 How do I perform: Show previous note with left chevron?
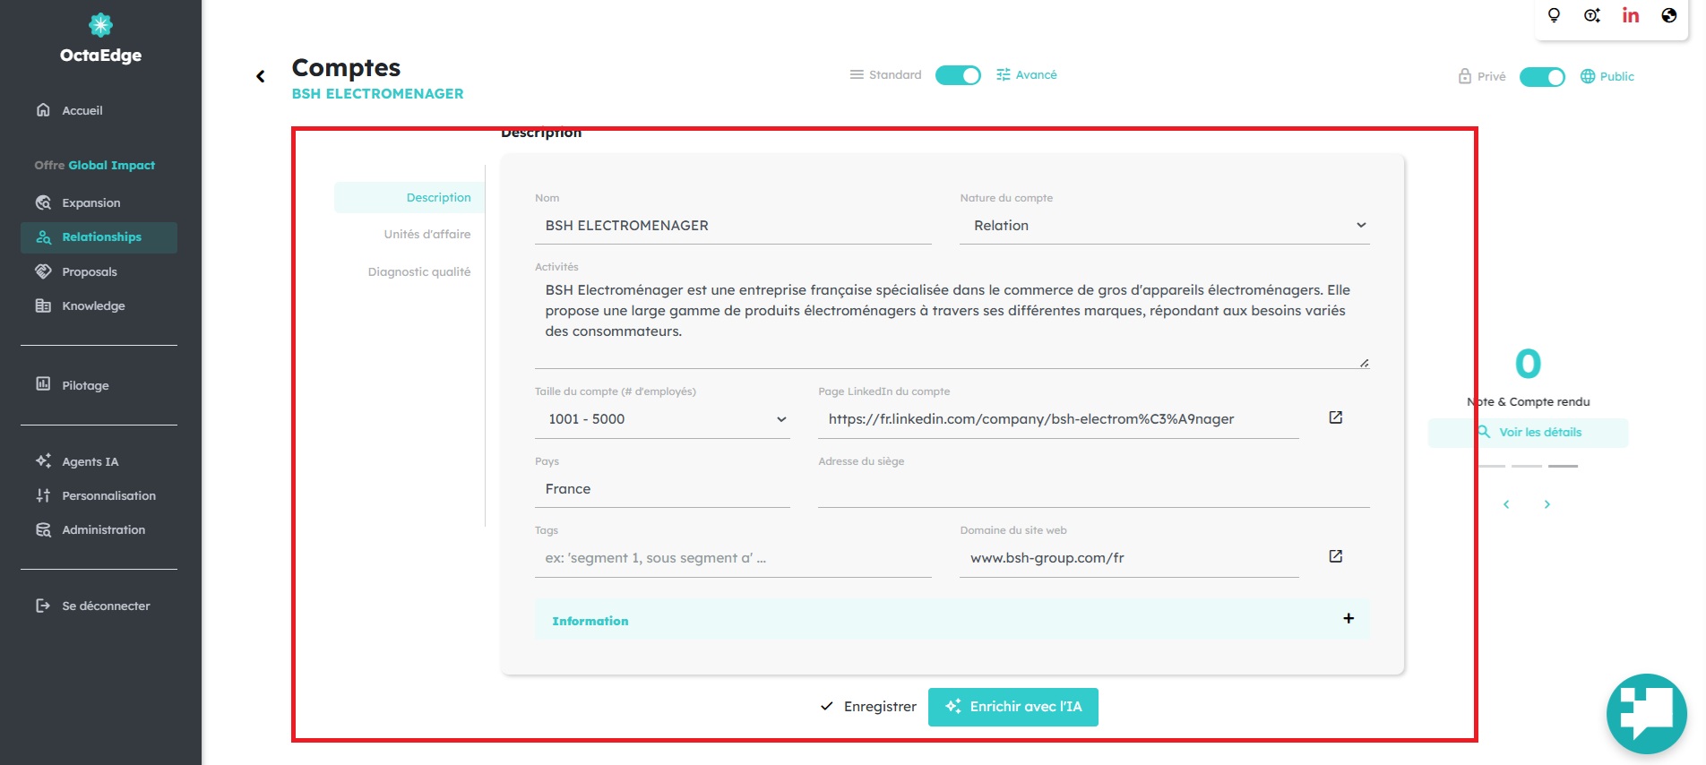click(x=1506, y=504)
